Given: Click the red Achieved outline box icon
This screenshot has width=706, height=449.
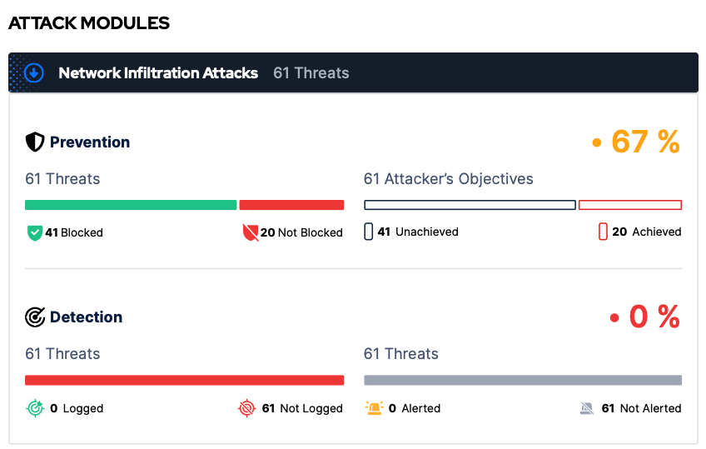Looking at the screenshot, I should [603, 232].
